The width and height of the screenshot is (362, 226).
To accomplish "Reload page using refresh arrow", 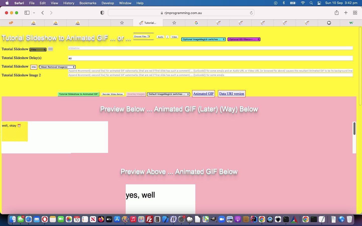I will 251,13.
